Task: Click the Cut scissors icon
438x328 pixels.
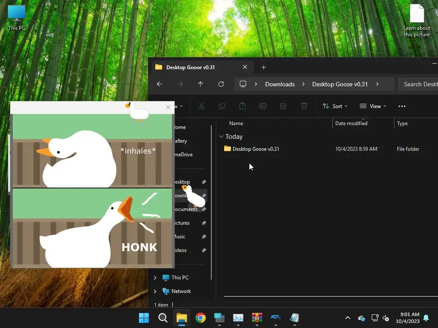Action: pyautogui.click(x=201, y=106)
